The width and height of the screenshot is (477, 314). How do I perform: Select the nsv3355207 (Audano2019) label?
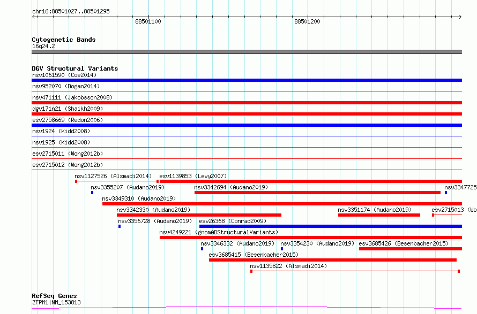[x=128, y=187]
